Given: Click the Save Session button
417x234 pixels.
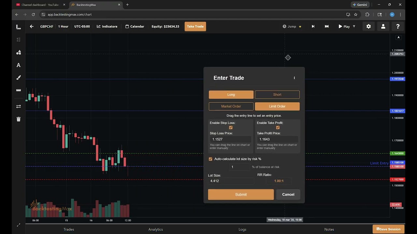Looking at the screenshot, I should tap(388, 229).
